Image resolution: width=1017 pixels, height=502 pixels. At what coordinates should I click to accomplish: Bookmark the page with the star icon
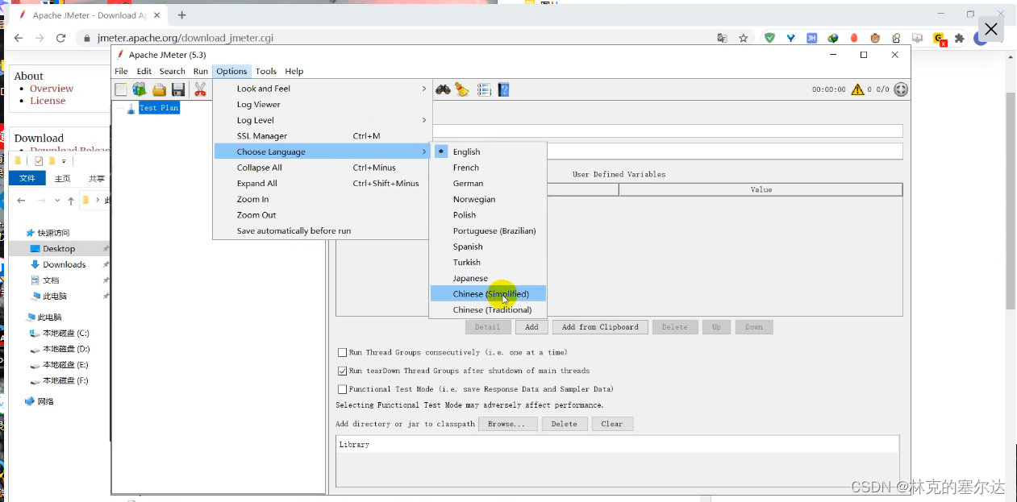tap(744, 38)
